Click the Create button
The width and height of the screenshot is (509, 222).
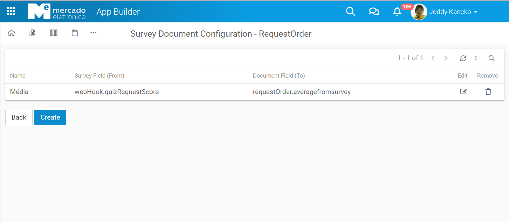tap(50, 117)
